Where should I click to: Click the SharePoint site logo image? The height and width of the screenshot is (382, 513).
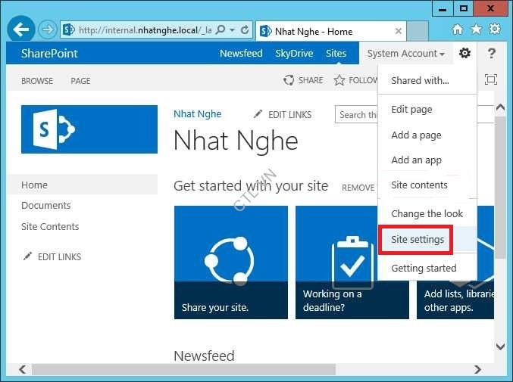click(89, 129)
